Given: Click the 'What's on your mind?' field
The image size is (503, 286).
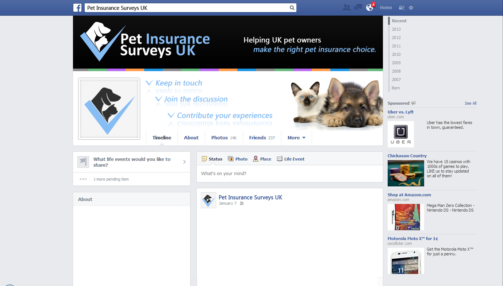Looking at the screenshot, I should pos(290,174).
